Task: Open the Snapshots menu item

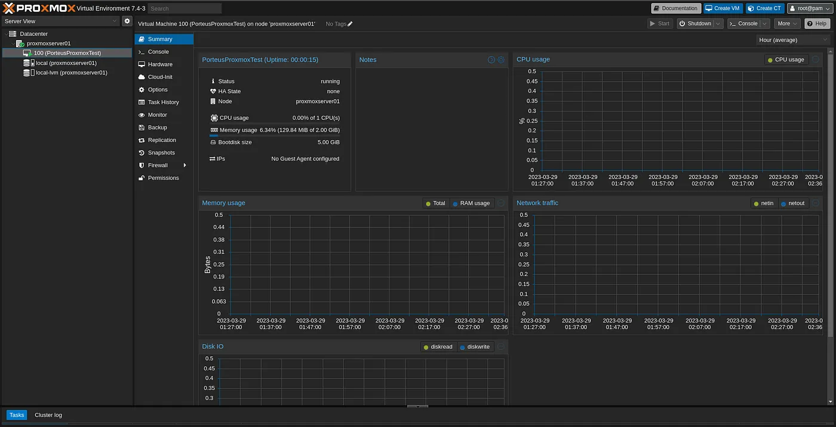Action: click(161, 153)
